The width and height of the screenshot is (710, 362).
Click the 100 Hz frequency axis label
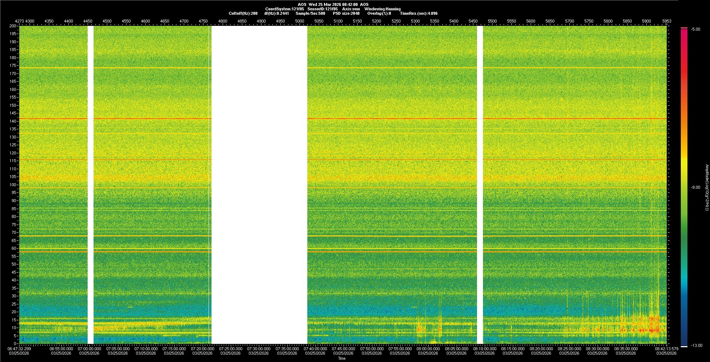pos(13,185)
